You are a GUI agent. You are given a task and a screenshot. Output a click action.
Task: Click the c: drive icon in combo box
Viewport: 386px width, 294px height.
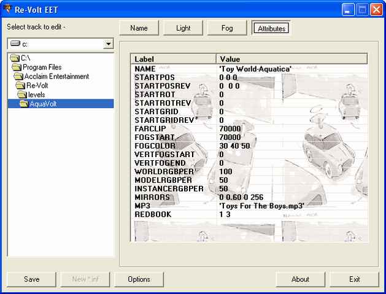(15, 44)
